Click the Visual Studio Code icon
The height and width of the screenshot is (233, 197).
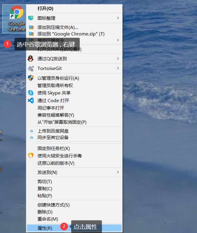pos(31,101)
